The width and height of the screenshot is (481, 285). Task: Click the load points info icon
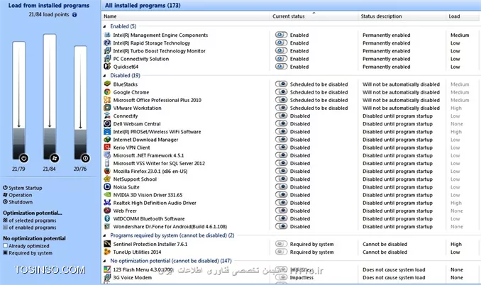74,14
